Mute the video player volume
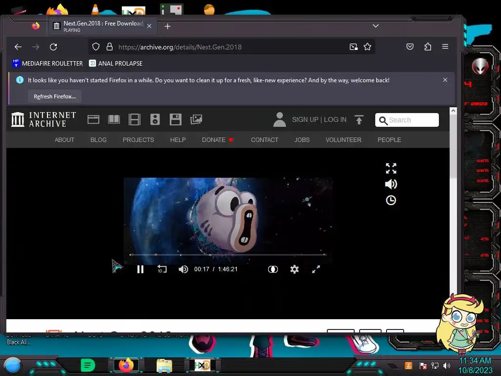Viewport: 501px width, 376px height. point(183,269)
